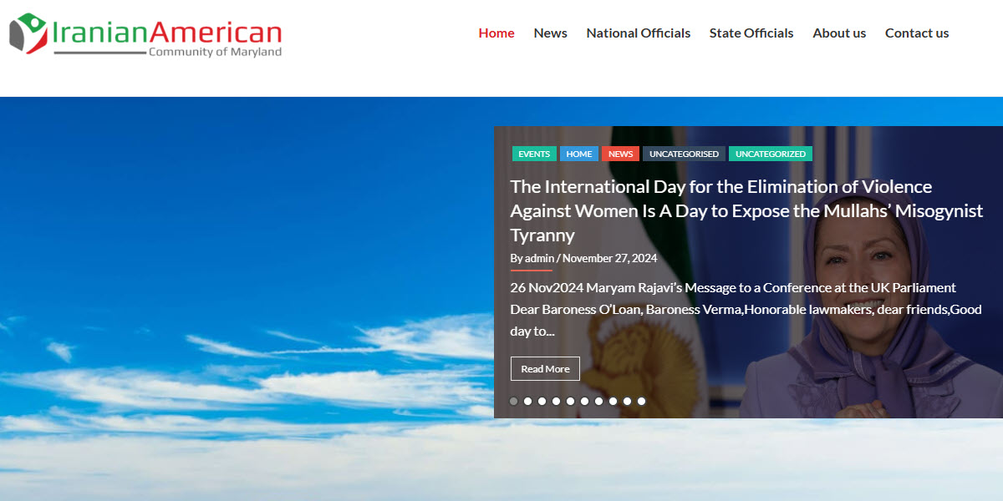The height and width of the screenshot is (501, 1003).
Task: Click the Read More button
Action: coord(545,368)
